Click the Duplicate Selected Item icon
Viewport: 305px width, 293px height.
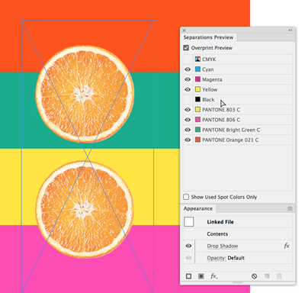coord(267,276)
